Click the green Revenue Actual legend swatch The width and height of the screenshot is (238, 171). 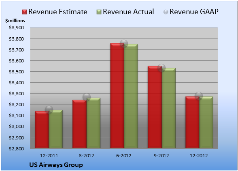[99, 12]
